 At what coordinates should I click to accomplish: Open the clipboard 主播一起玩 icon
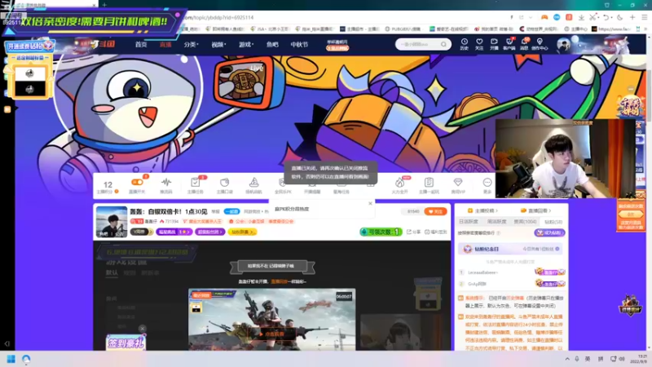pyautogui.click(x=429, y=186)
